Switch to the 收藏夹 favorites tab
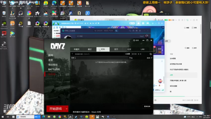This screenshot has height=119, width=211. click(76, 49)
